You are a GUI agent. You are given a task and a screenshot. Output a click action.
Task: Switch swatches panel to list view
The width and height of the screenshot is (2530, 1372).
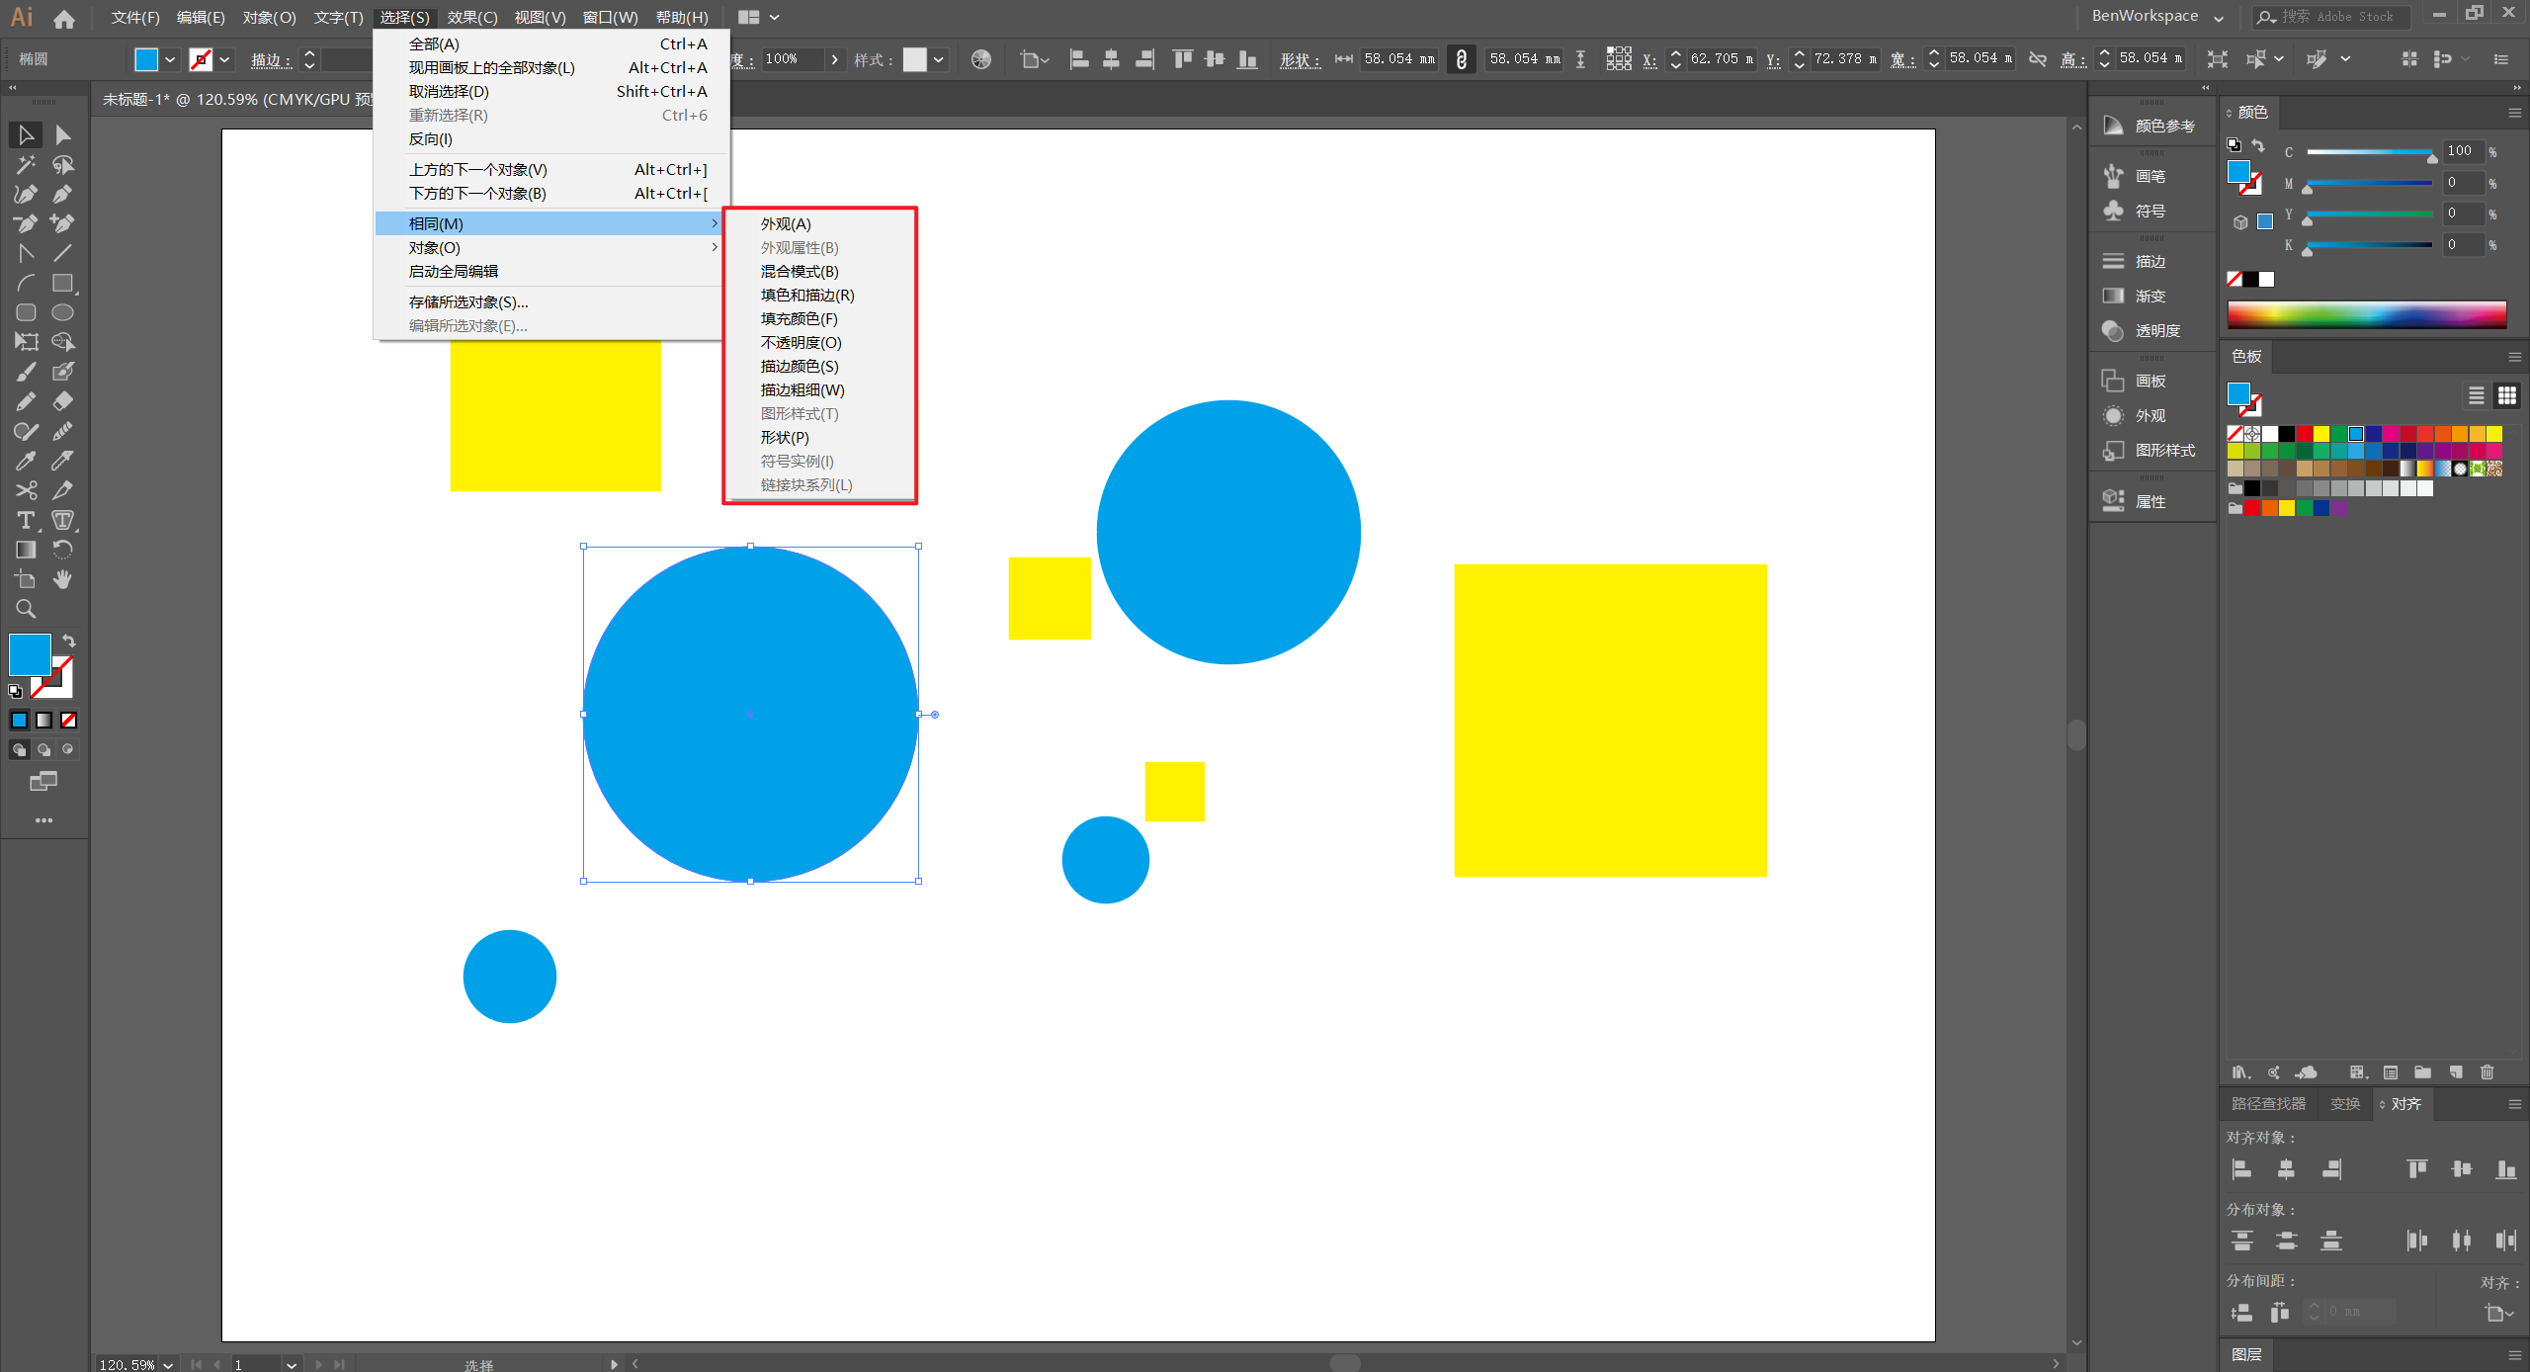2477,395
